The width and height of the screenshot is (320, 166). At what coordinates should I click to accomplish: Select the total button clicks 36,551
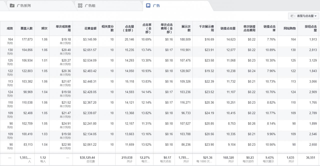coord(311,158)
